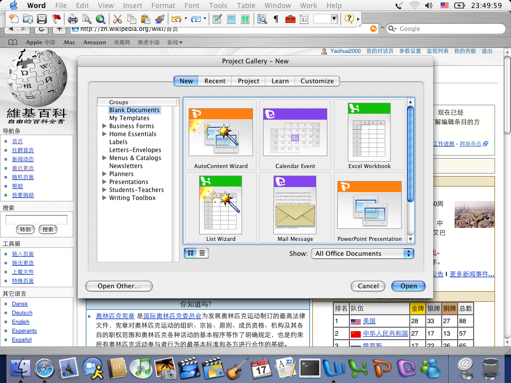Switch to the Customize tab
This screenshot has width=511, height=383.
coord(317,81)
